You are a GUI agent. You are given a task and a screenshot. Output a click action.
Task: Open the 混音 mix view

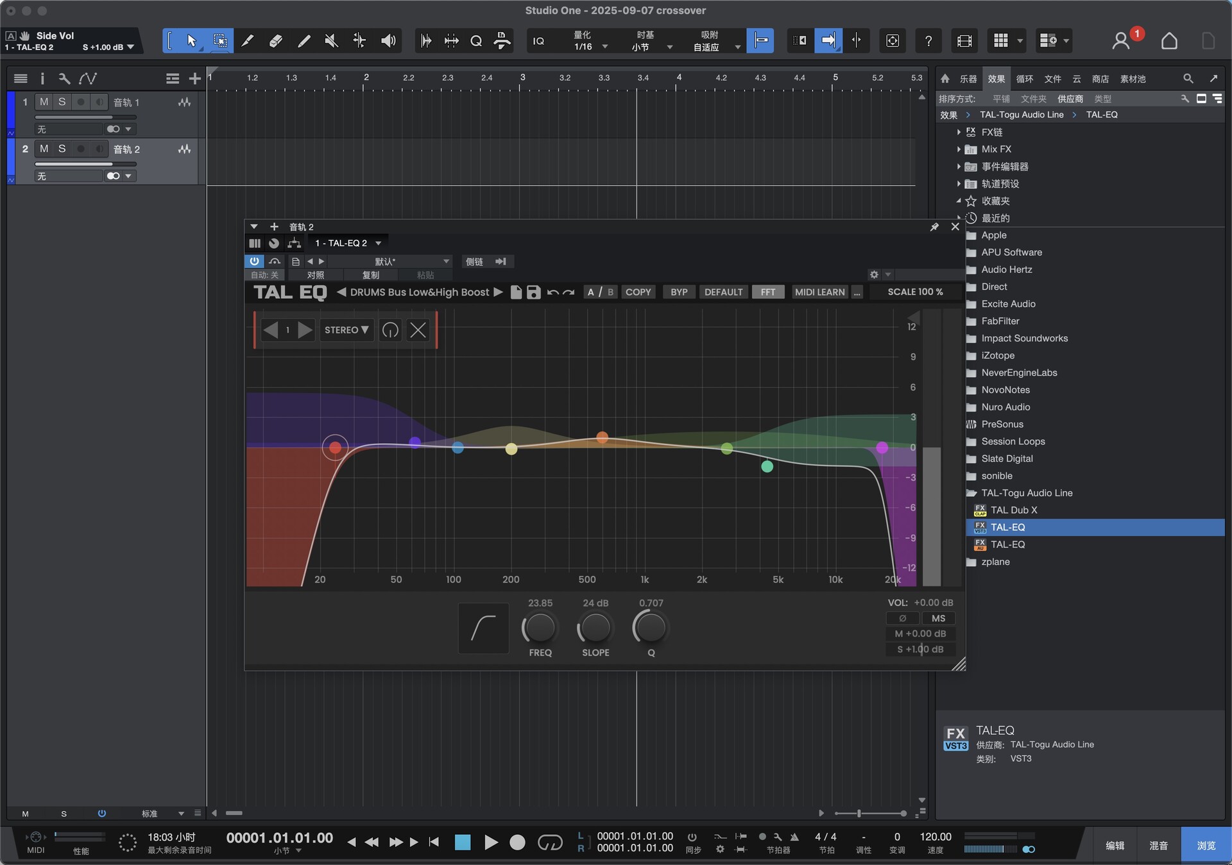(x=1158, y=845)
